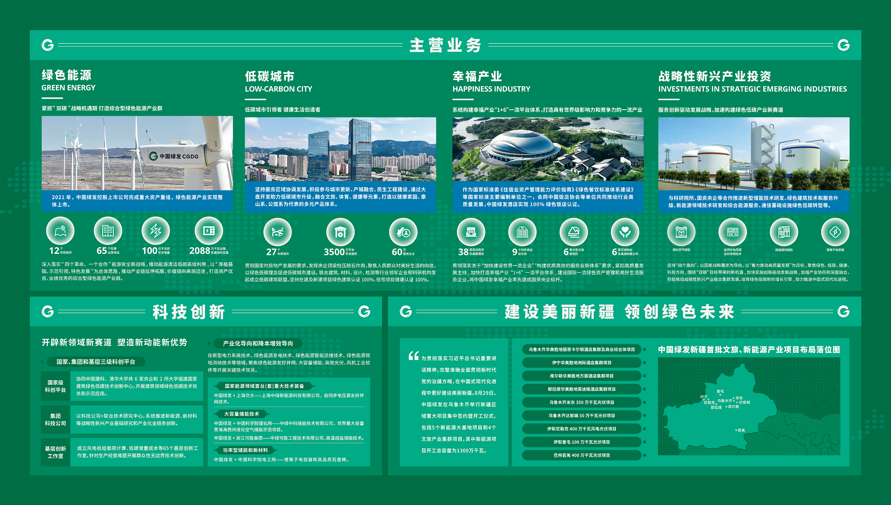This screenshot has height=505, width=891.
Task: Click the 若羌 marker on Xinjiang map
Action: coord(736,430)
